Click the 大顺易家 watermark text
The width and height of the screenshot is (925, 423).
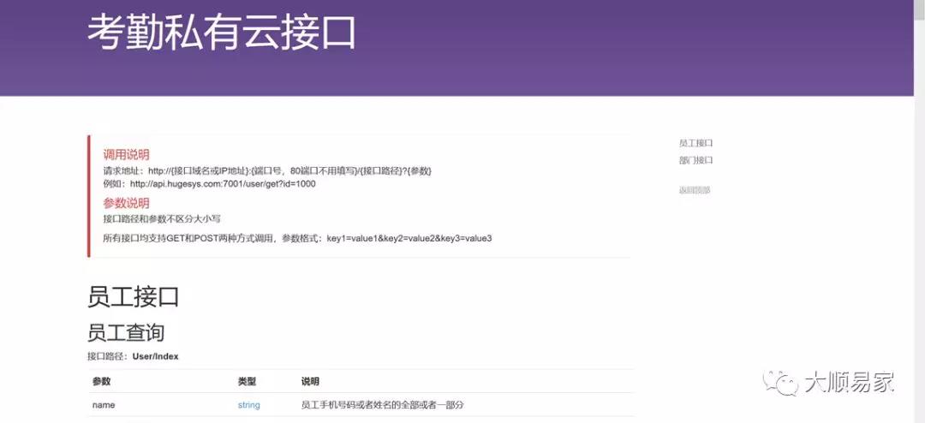(x=848, y=383)
